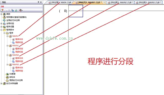Screen dimensions: 164x95
Task: Open 局部标签 under MAIN2
Action: (x=19, y=61)
